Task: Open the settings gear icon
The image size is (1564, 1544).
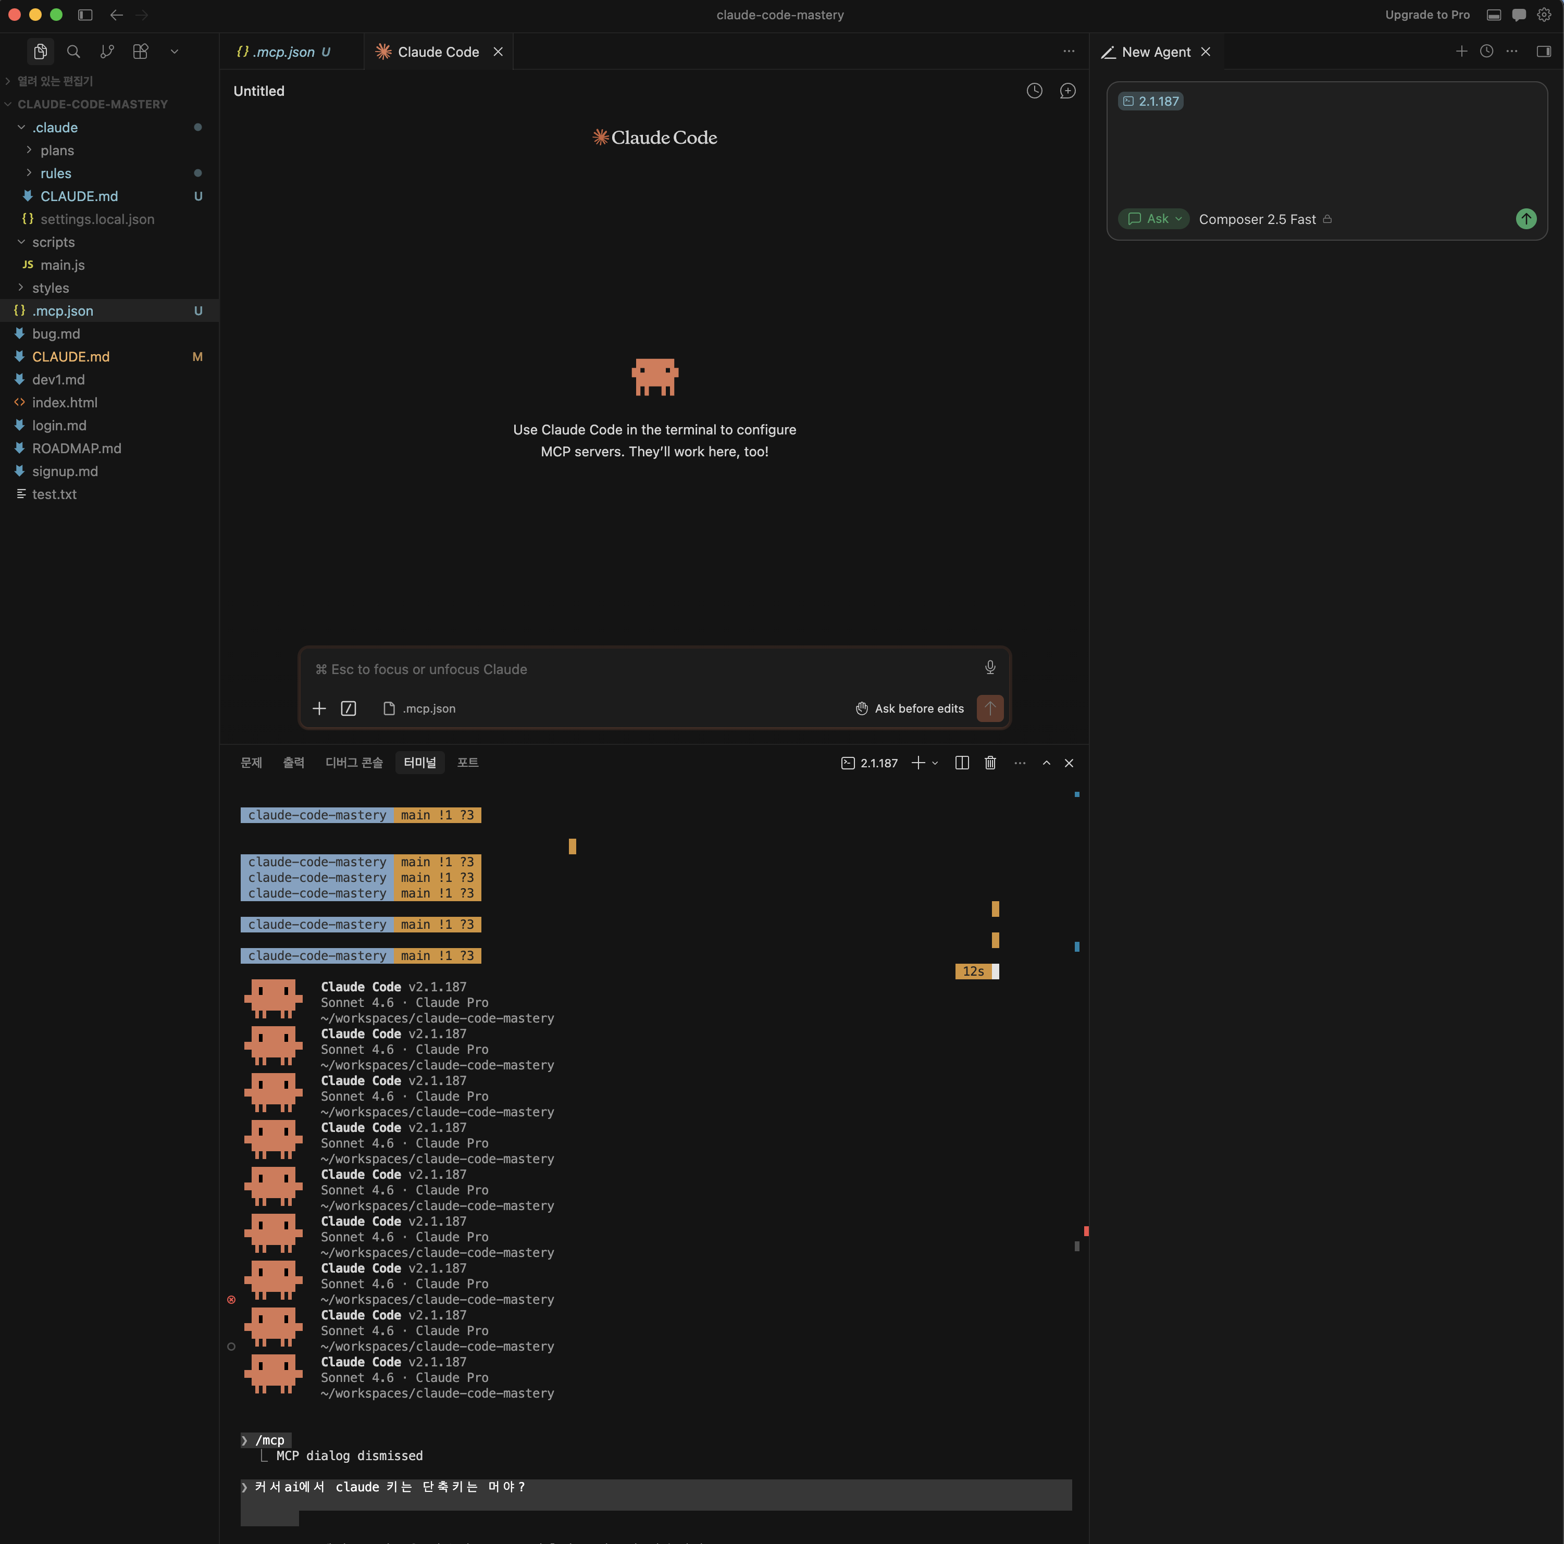Action: (x=1545, y=15)
